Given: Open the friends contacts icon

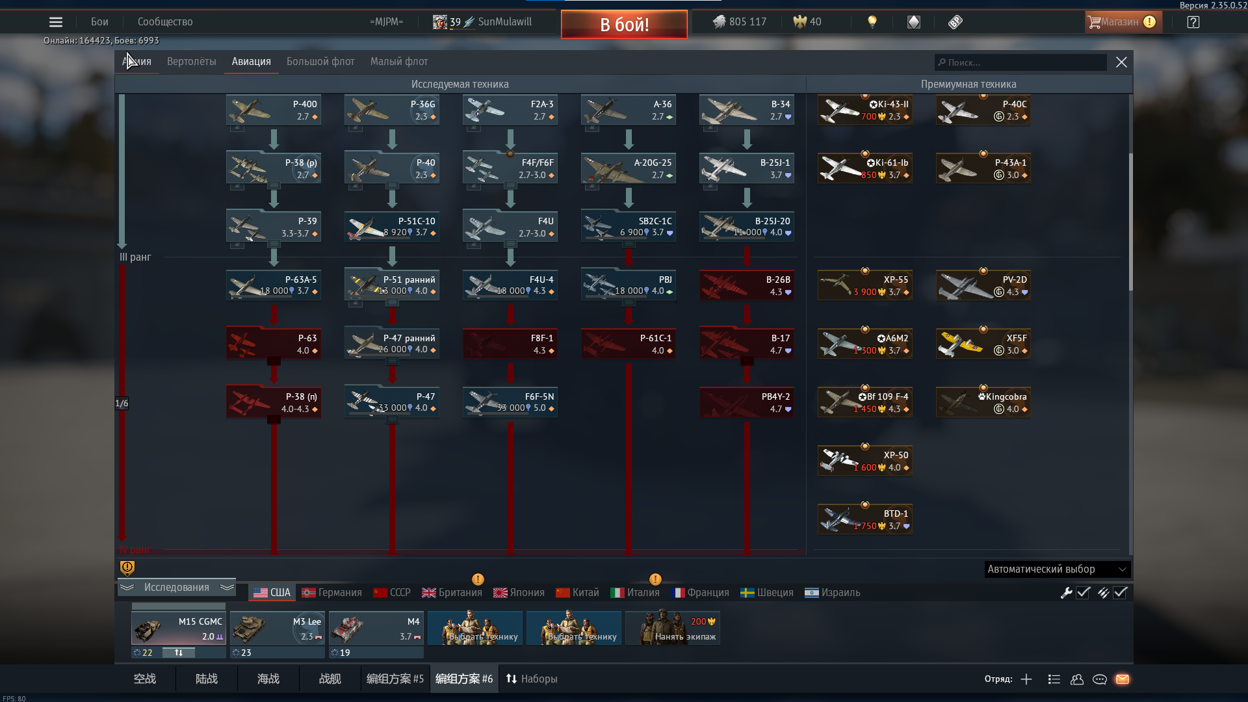Looking at the screenshot, I should coord(1077,679).
